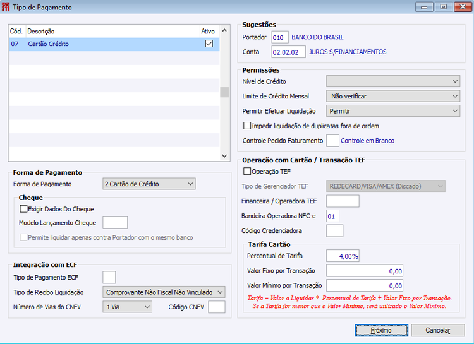
Task: Minimize the Tipo de Pagamento window
Action: (424, 7)
